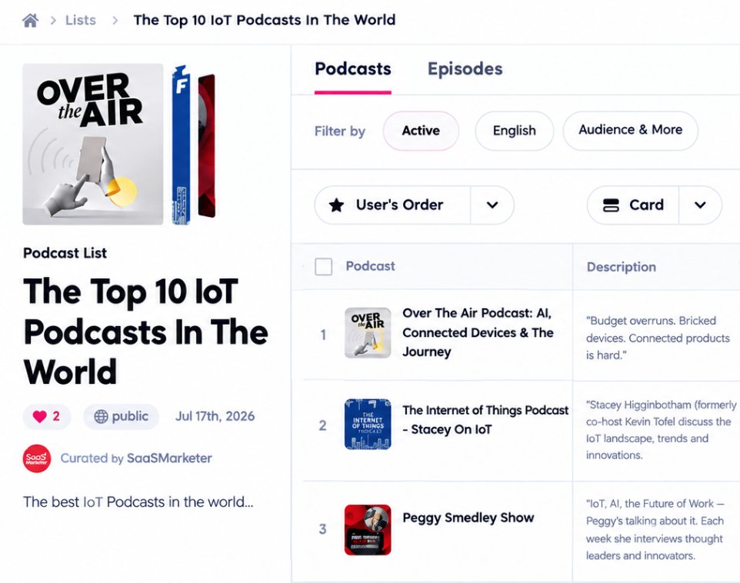Open Over The Air Podcast title link
The image size is (740, 583).
coord(477,332)
